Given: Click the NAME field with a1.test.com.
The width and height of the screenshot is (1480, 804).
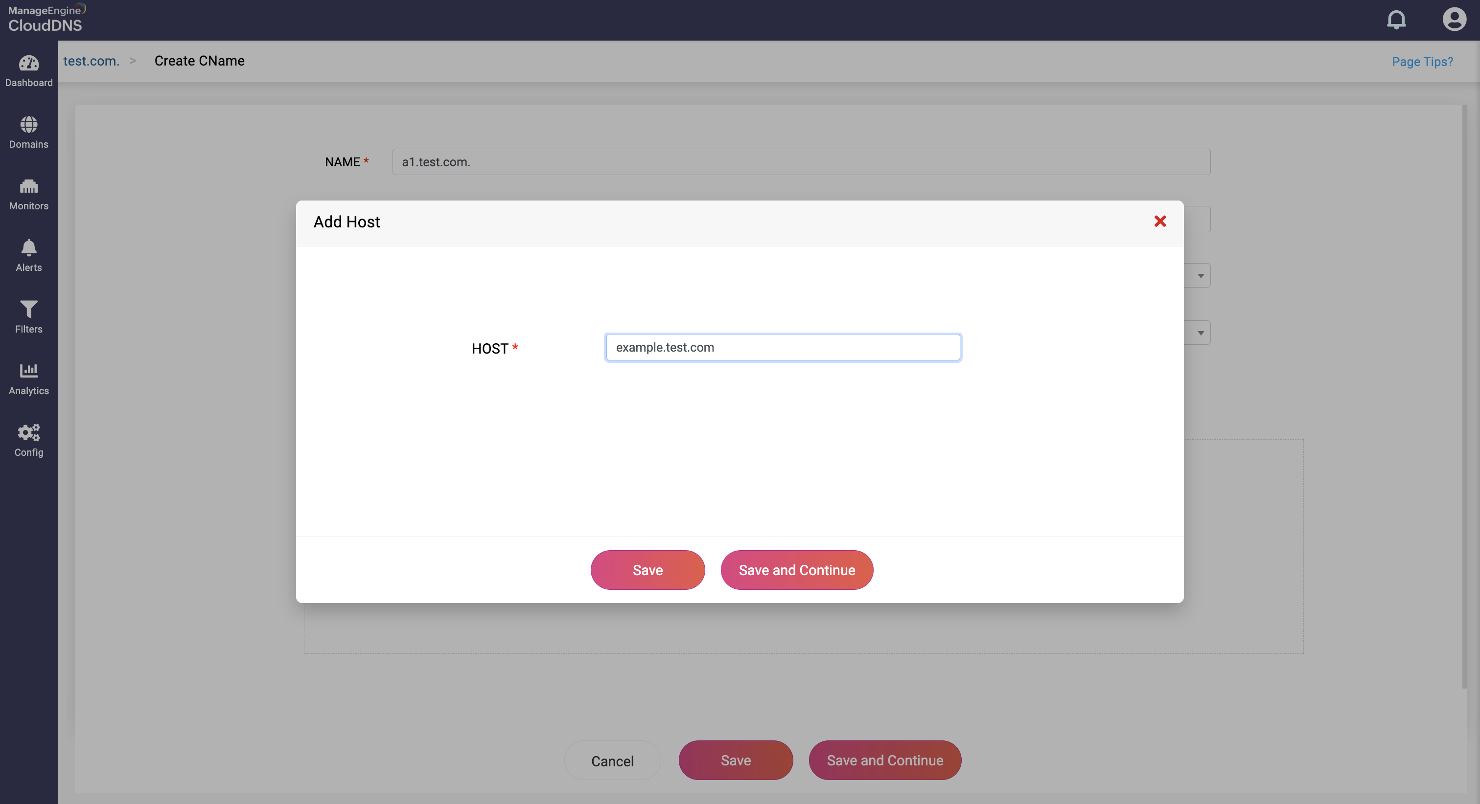Looking at the screenshot, I should click(801, 162).
